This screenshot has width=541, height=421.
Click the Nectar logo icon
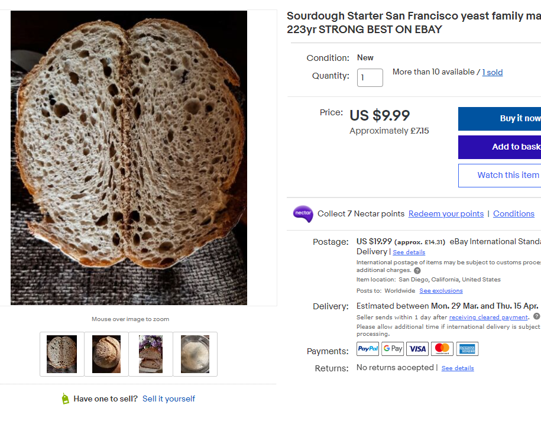tap(303, 213)
